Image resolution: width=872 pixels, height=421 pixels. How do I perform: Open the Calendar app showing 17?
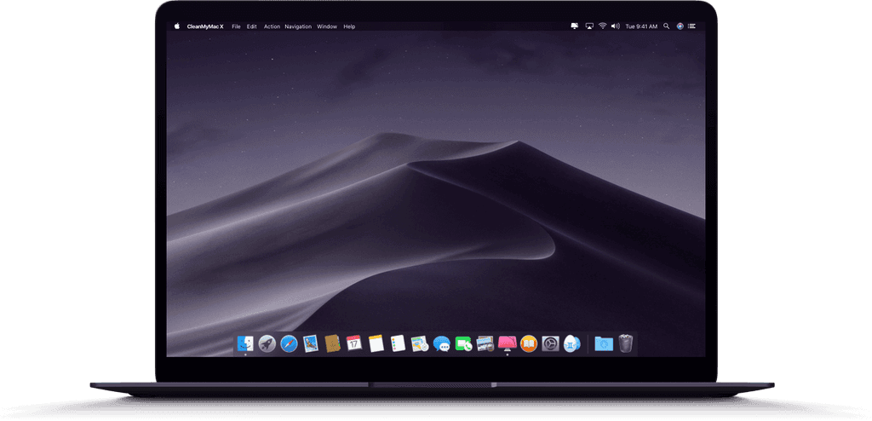[354, 343]
